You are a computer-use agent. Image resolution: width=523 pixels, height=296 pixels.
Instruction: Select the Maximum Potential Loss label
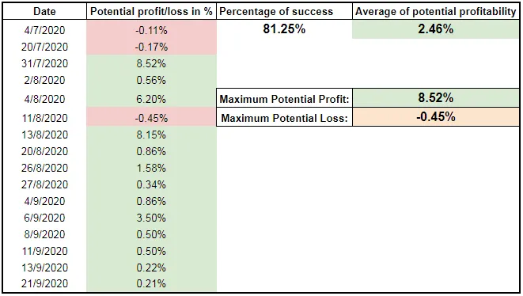pos(285,117)
